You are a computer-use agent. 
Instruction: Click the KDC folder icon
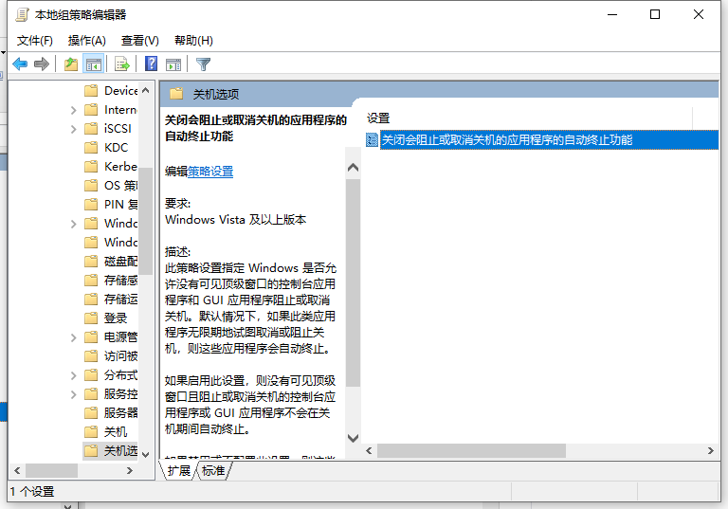(91, 147)
